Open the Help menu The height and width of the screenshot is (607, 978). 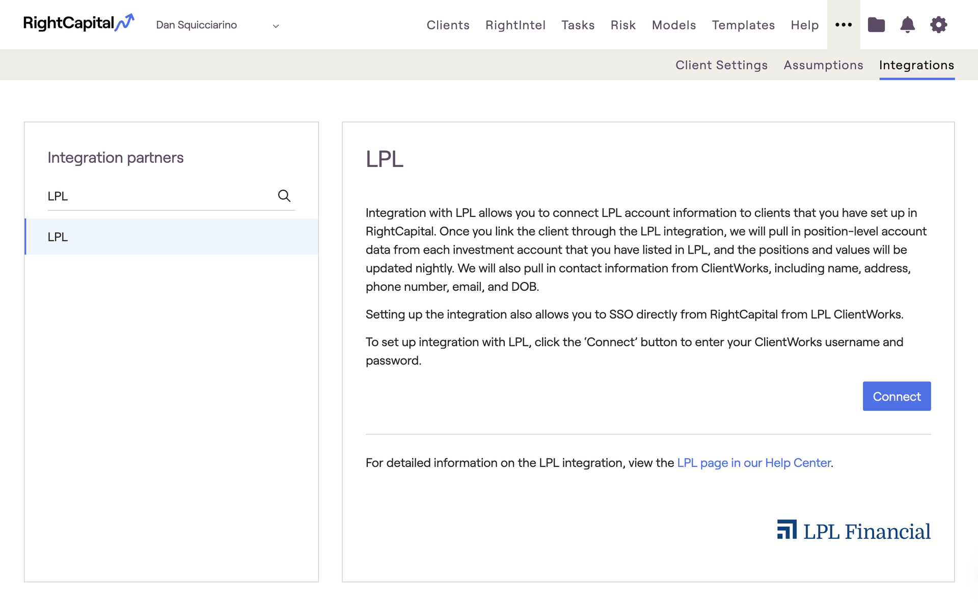click(805, 25)
